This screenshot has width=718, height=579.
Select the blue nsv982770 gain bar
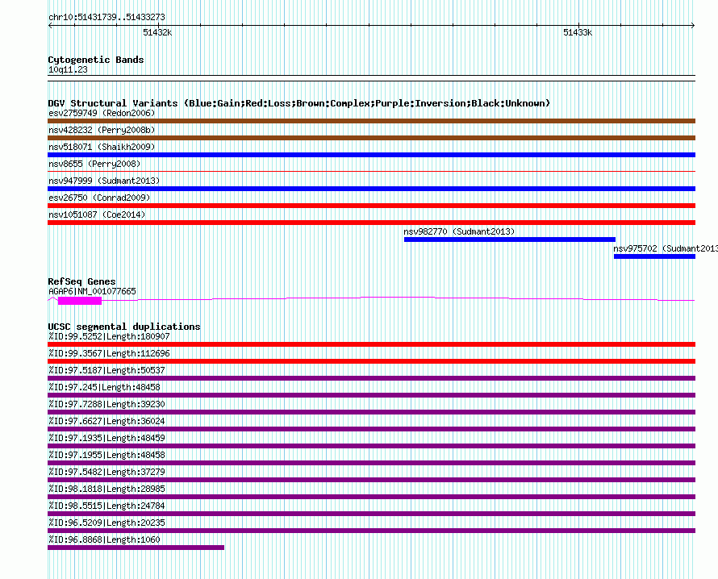coord(510,240)
